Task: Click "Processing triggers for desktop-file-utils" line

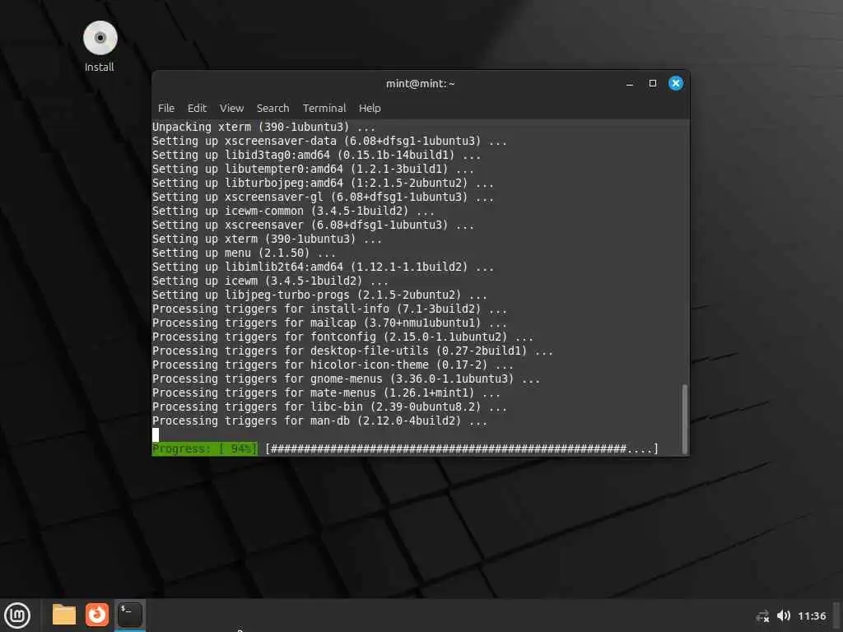Action: pos(352,351)
